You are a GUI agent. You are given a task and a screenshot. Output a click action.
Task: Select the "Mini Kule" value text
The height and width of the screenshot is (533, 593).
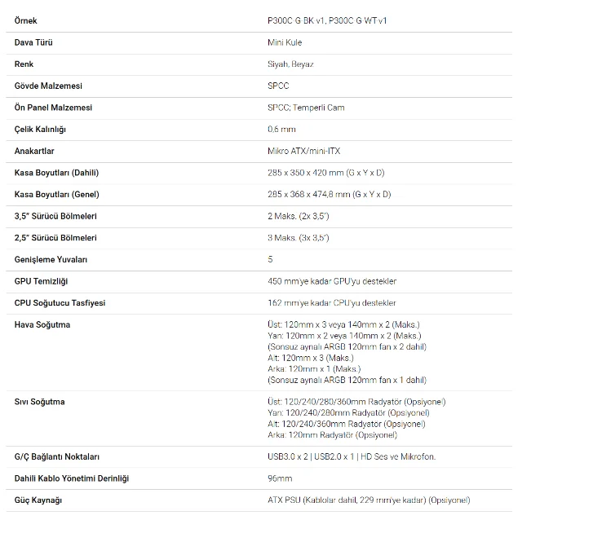click(x=286, y=42)
